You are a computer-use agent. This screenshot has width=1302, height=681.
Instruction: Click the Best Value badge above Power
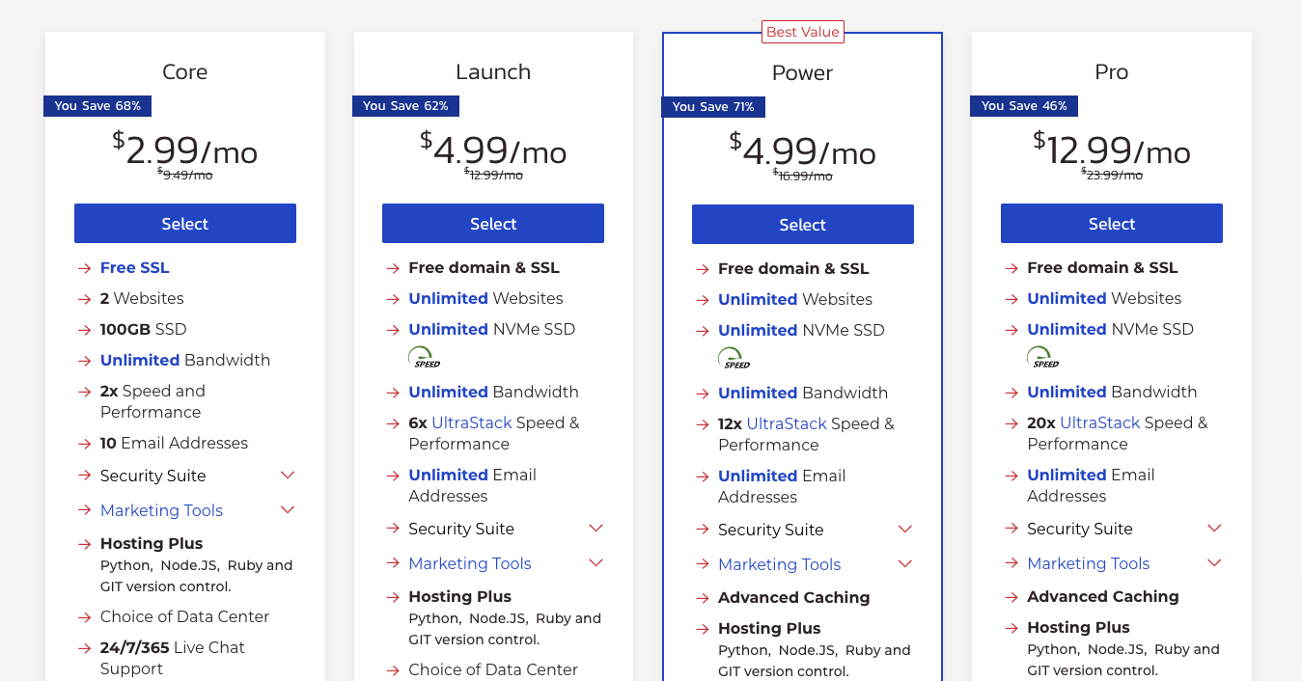coord(802,31)
